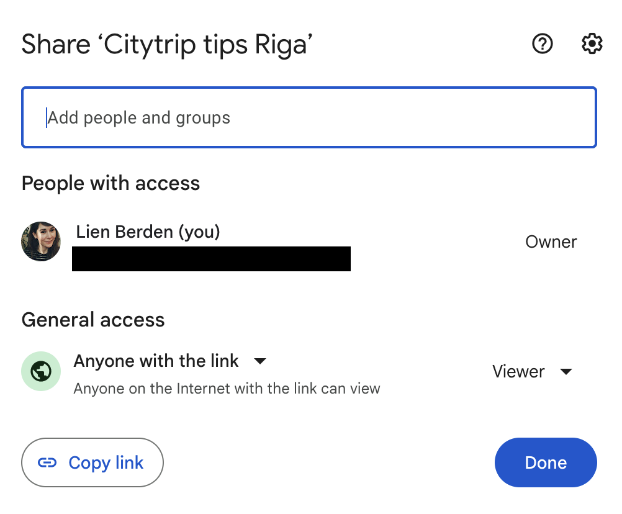This screenshot has width=622, height=514.
Task: Focus the Add people and groups field
Action: coord(309,117)
